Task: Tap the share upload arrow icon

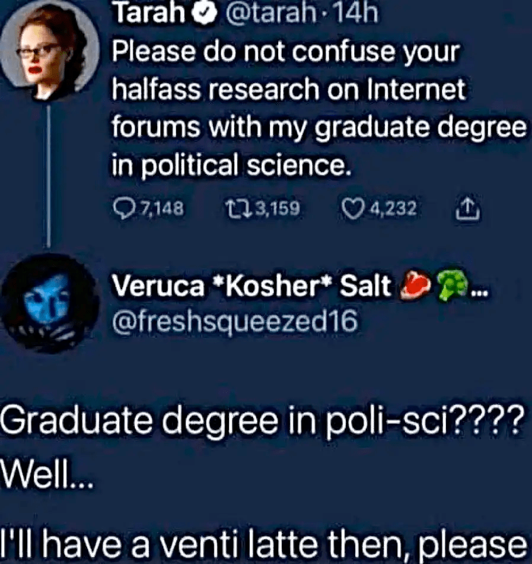Action: click(x=468, y=208)
